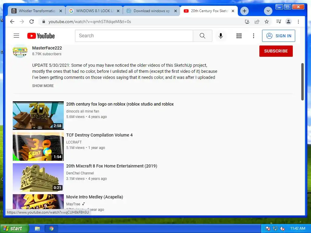Open Chrome's three-dot menu
Viewport: 311px width, 233px height.
(x=298, y=22)
